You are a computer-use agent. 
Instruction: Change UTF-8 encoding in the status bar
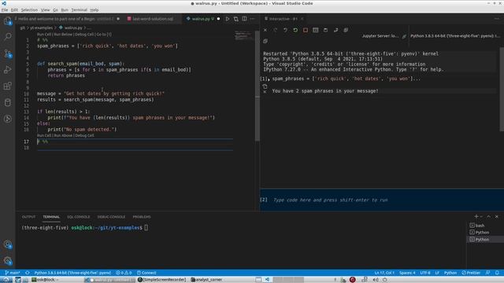425,273
